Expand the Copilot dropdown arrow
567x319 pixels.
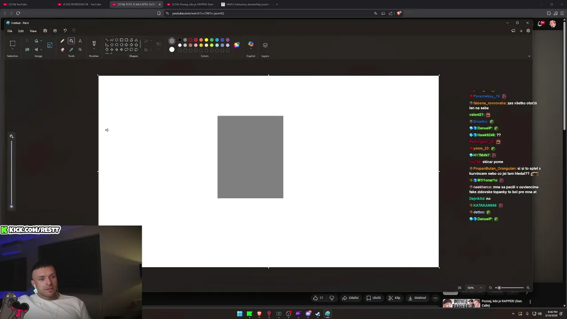(x=251, y=48)
